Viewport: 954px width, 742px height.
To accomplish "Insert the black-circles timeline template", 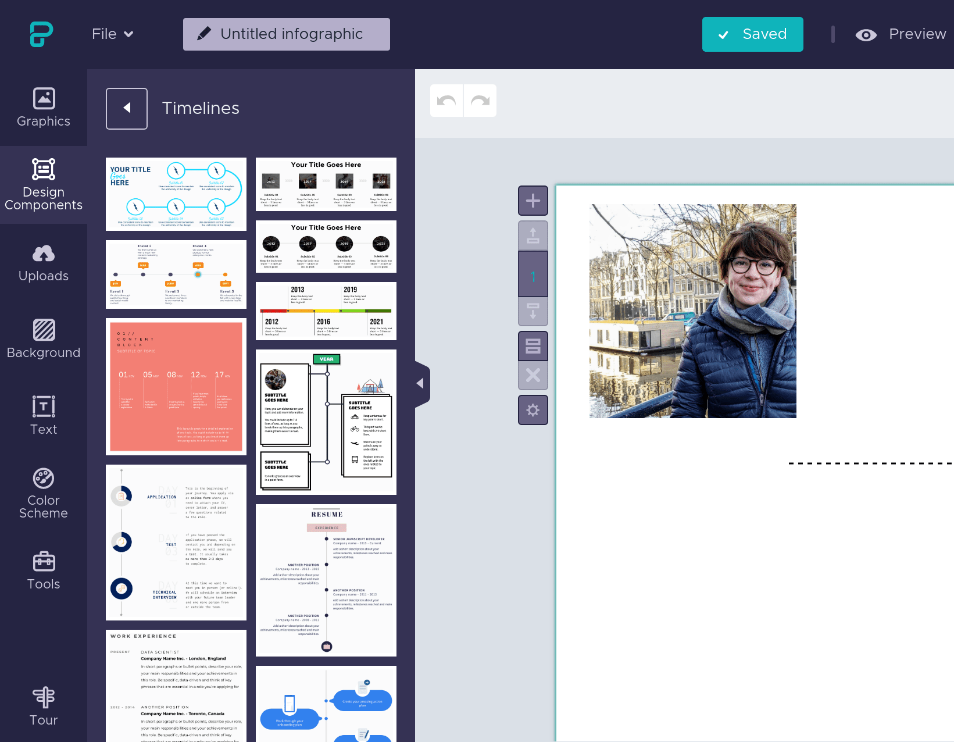I will tap(326, 247).
